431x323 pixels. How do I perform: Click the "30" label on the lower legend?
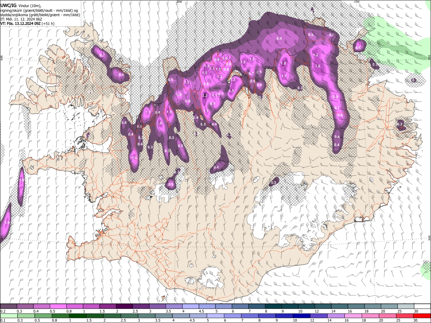pos(416,320)
